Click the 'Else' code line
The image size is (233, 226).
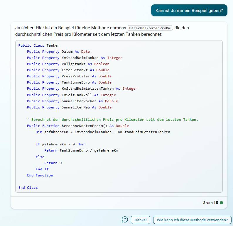(x=40, y=157)
